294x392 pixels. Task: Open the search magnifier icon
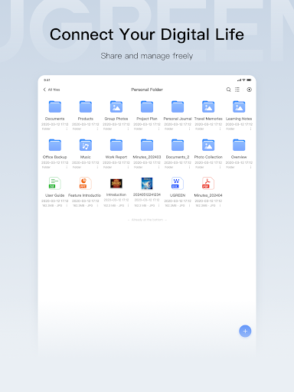pos(228,90)
